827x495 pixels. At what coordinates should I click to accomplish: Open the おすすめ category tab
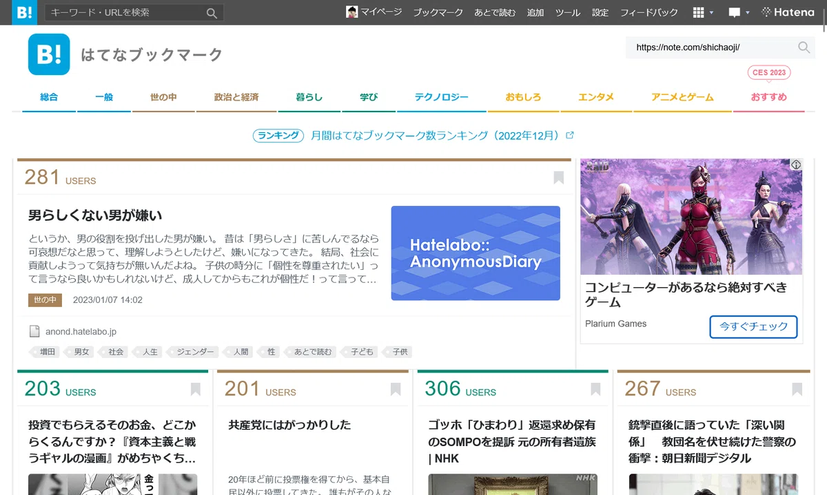(769, 97)
